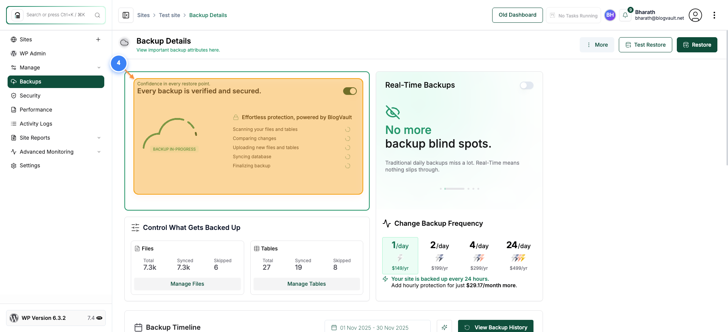
Task: Click the Test site breadcrumb link
Action: 169,15
